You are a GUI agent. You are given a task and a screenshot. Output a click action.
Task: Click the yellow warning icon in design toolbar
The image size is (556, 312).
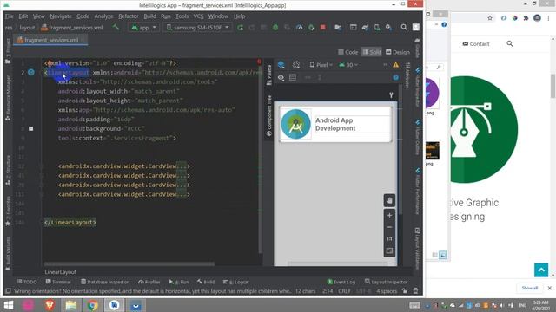(395, 65)
